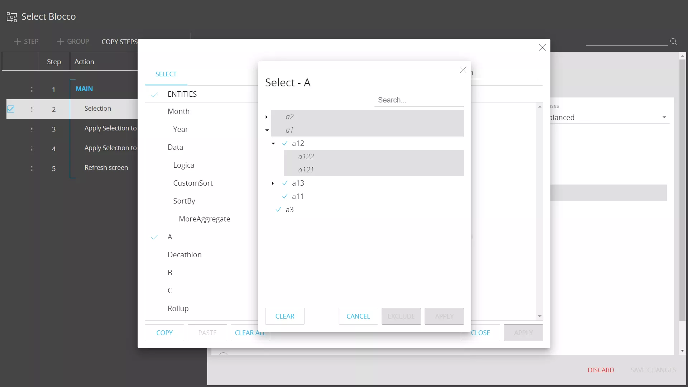This screenshot has width=688, height=387.
Task: Click the search icon in the top-right corner
Action: [673, 42]
